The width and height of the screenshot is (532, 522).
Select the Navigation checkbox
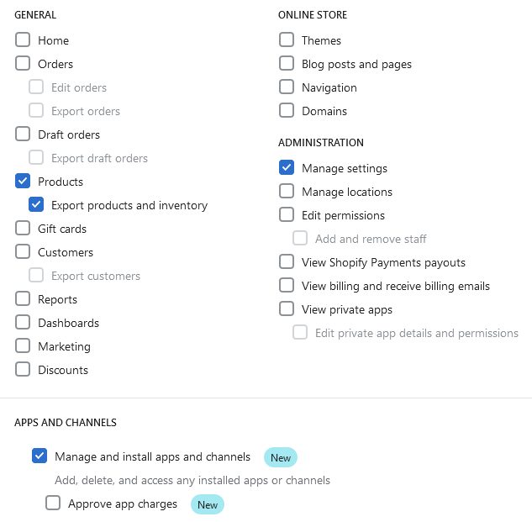[x=287, y=87]
